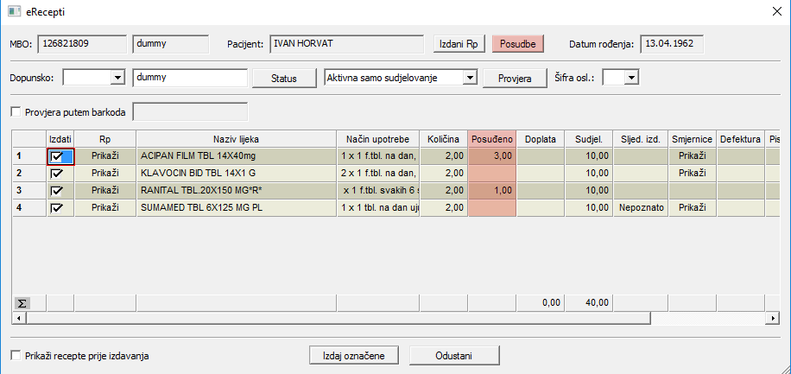Close the eRecepti window
791x374 pixels.
777,12
